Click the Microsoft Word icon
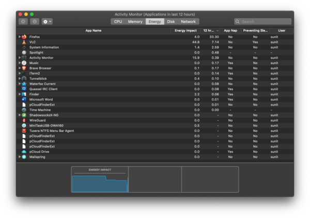The height and width of the screenshot is (218, 310). pyautogui.click(x=24, y=99)
